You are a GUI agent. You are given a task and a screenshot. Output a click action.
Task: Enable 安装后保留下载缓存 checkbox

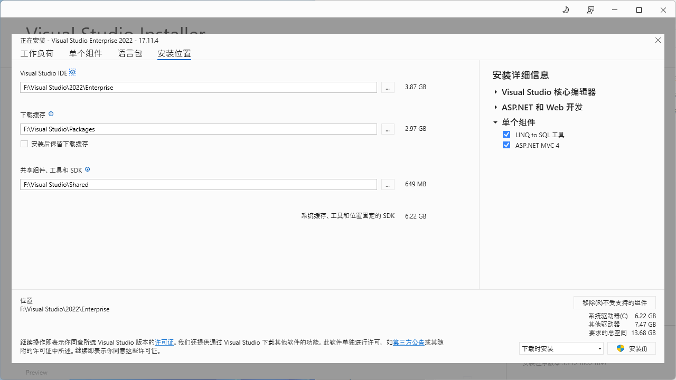24,144
